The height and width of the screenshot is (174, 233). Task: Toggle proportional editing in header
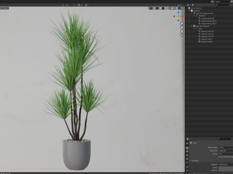pos(86,5)
